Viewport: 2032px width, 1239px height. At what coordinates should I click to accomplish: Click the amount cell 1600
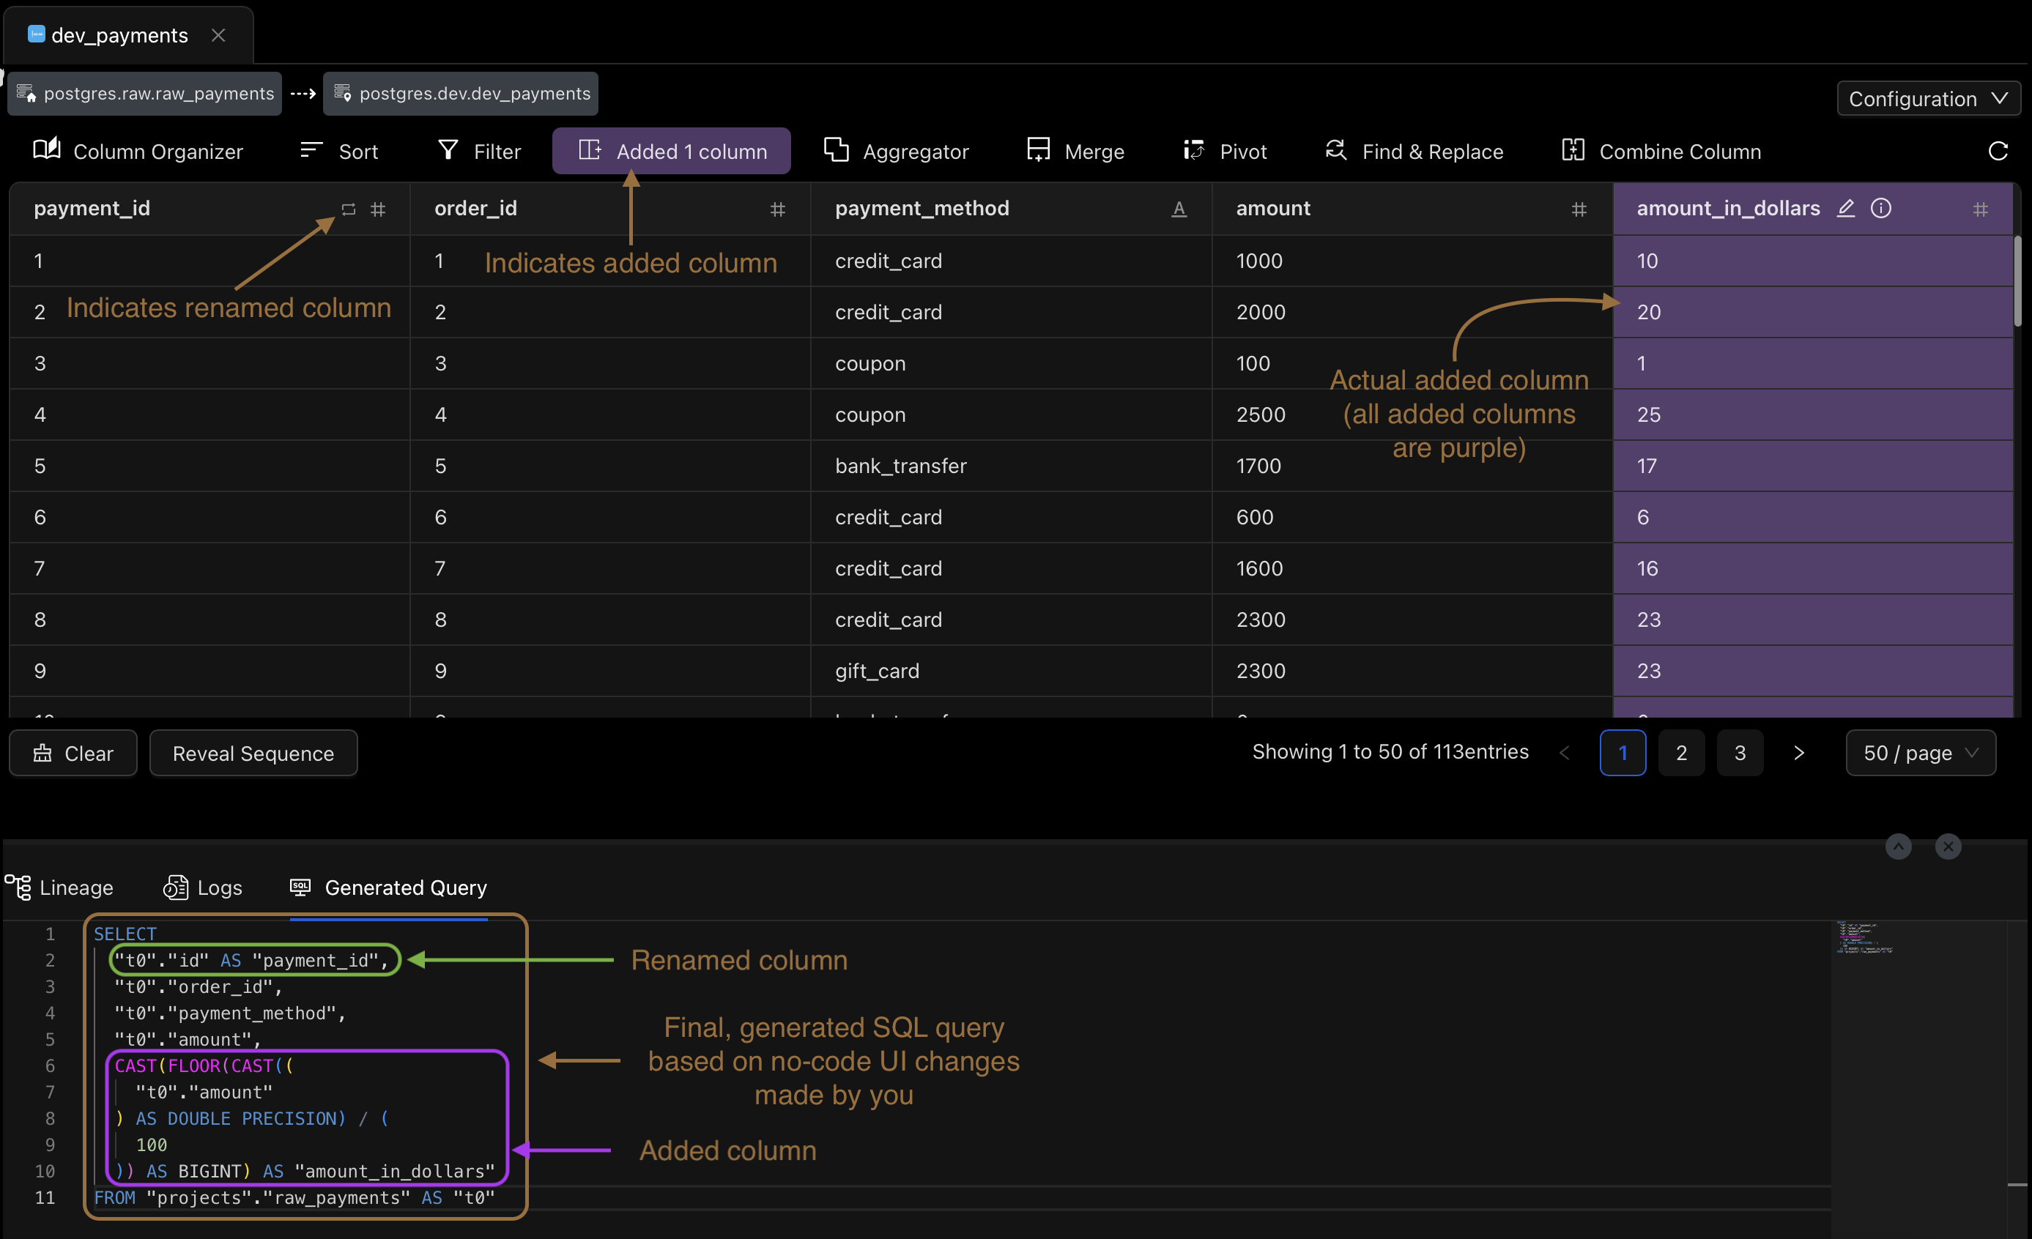pos(1412,568)
